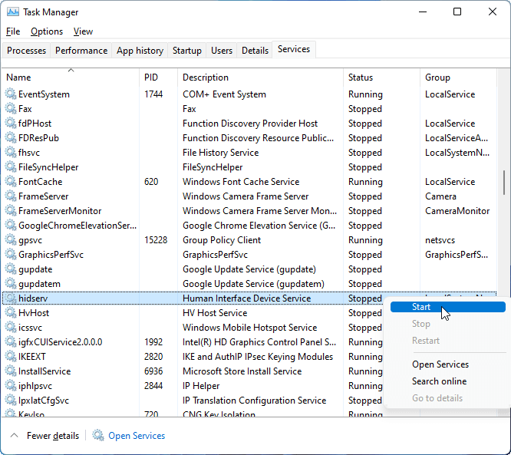Sort by the Description column header

click(261, 77)
